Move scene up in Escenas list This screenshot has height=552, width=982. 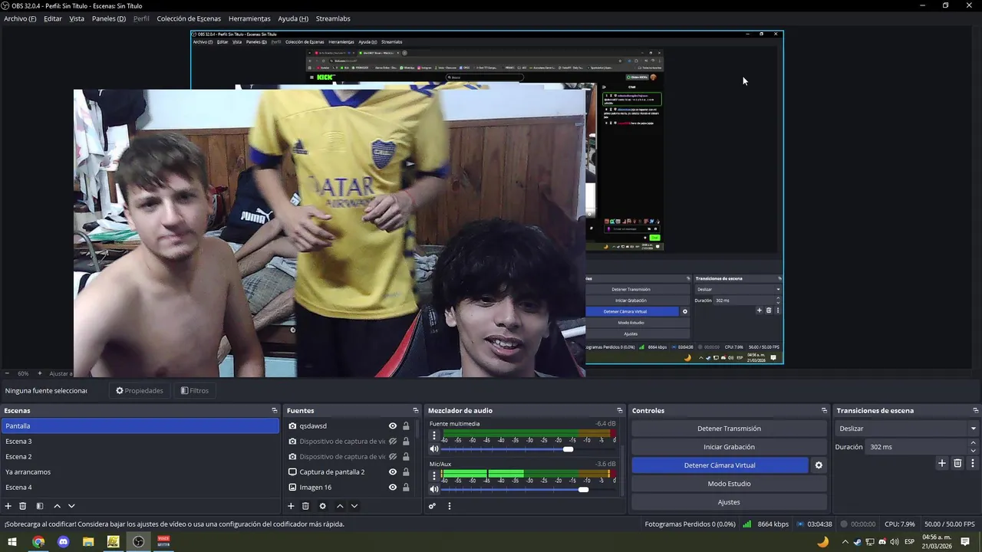coord(57,506)
